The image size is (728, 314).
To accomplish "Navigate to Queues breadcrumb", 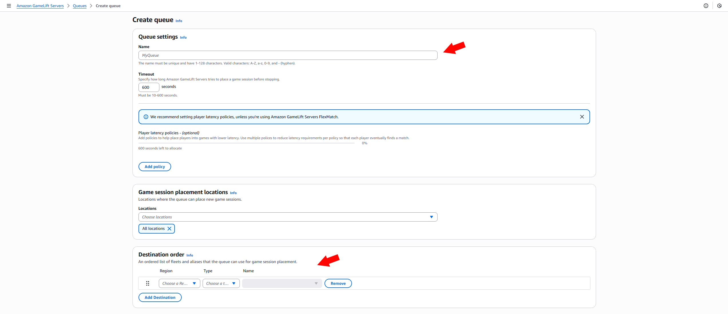I will click(x=80, y=6).
